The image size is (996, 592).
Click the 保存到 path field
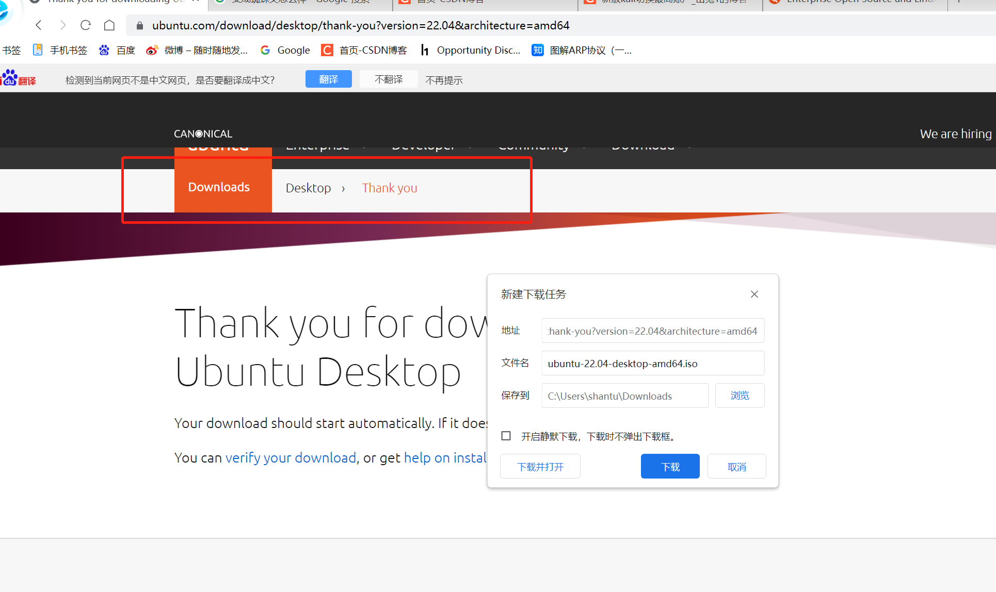(625, 396)
